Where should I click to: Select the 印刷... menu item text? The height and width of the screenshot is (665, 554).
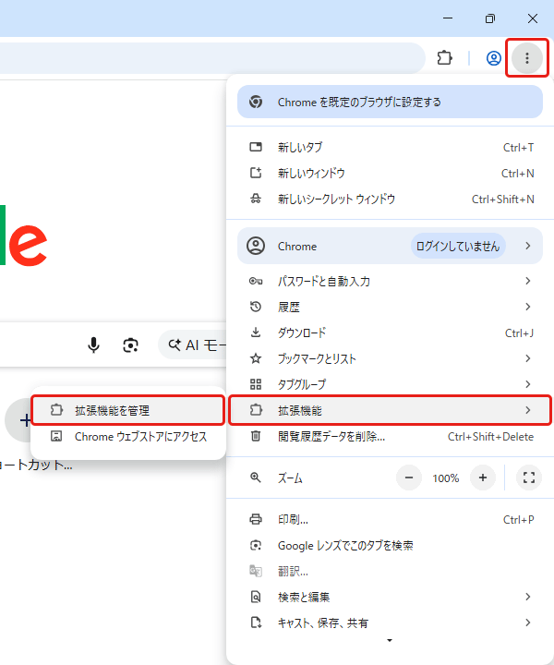[x=293, y=519]
